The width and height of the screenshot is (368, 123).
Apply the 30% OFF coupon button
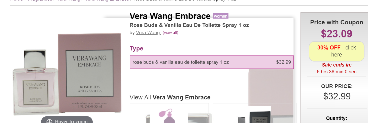[x=337, y=51]
